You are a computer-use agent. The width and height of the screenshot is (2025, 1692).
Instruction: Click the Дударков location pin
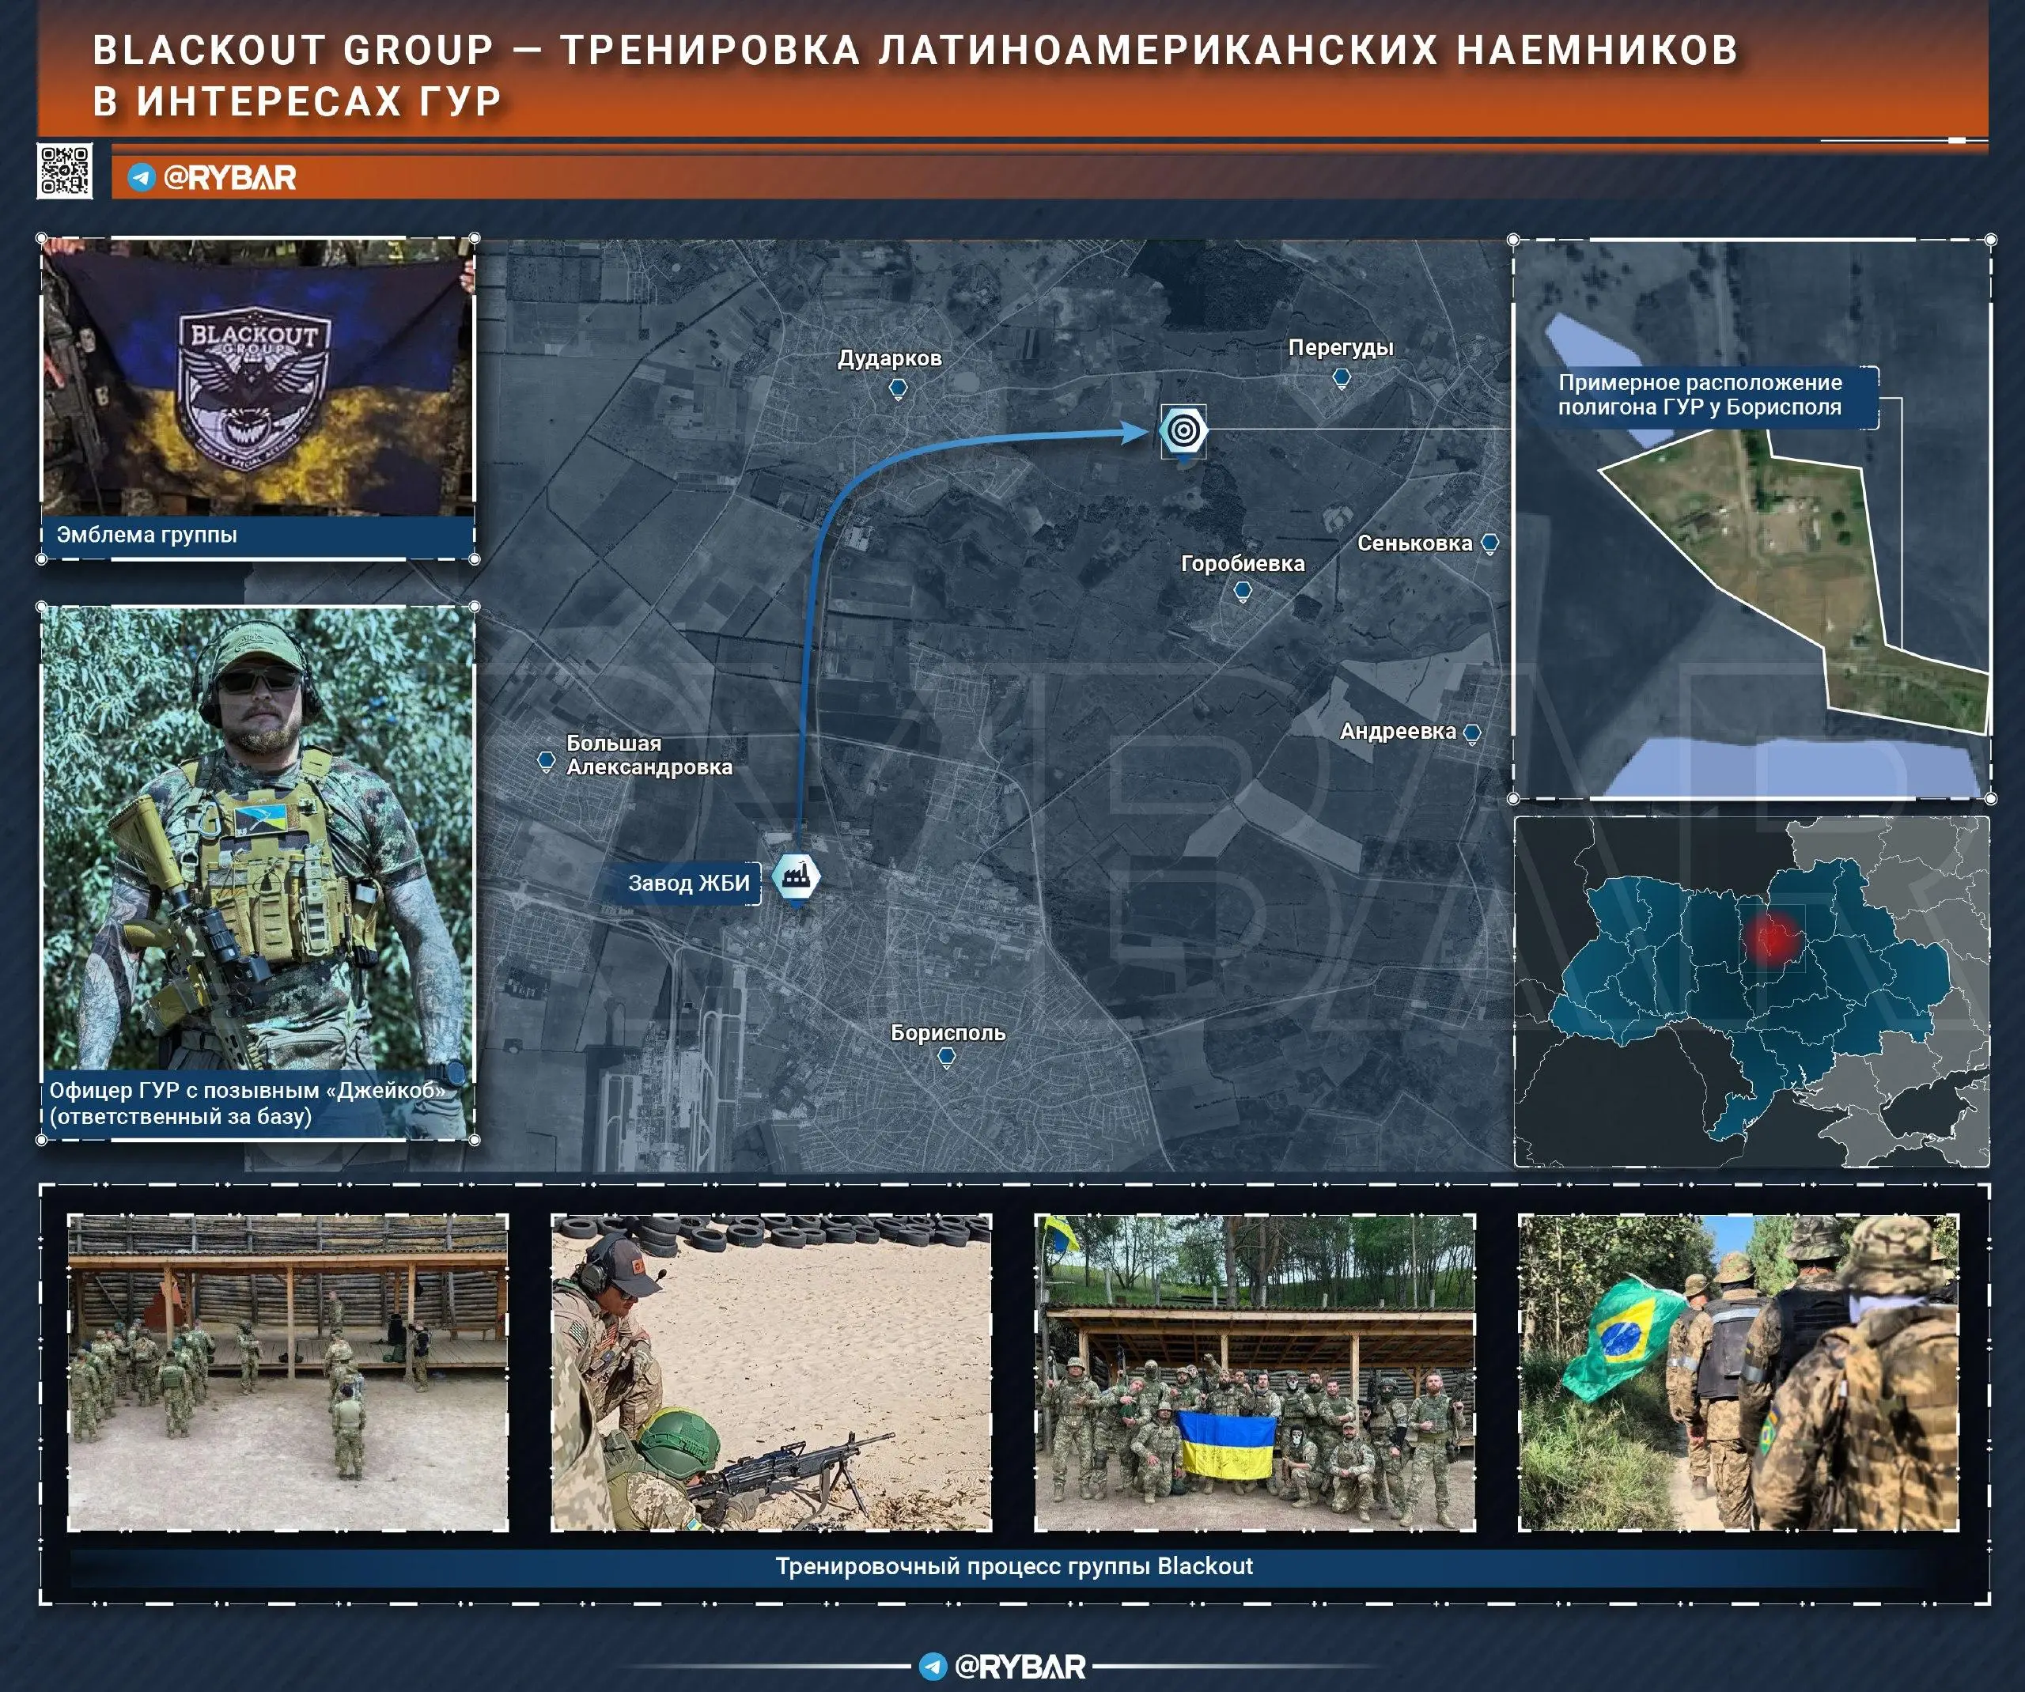click(x=898, y=388)
